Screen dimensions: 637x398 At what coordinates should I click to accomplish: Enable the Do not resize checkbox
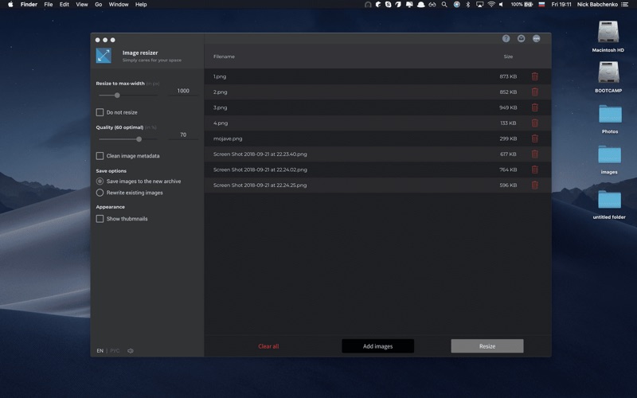[x=100, y=112]
